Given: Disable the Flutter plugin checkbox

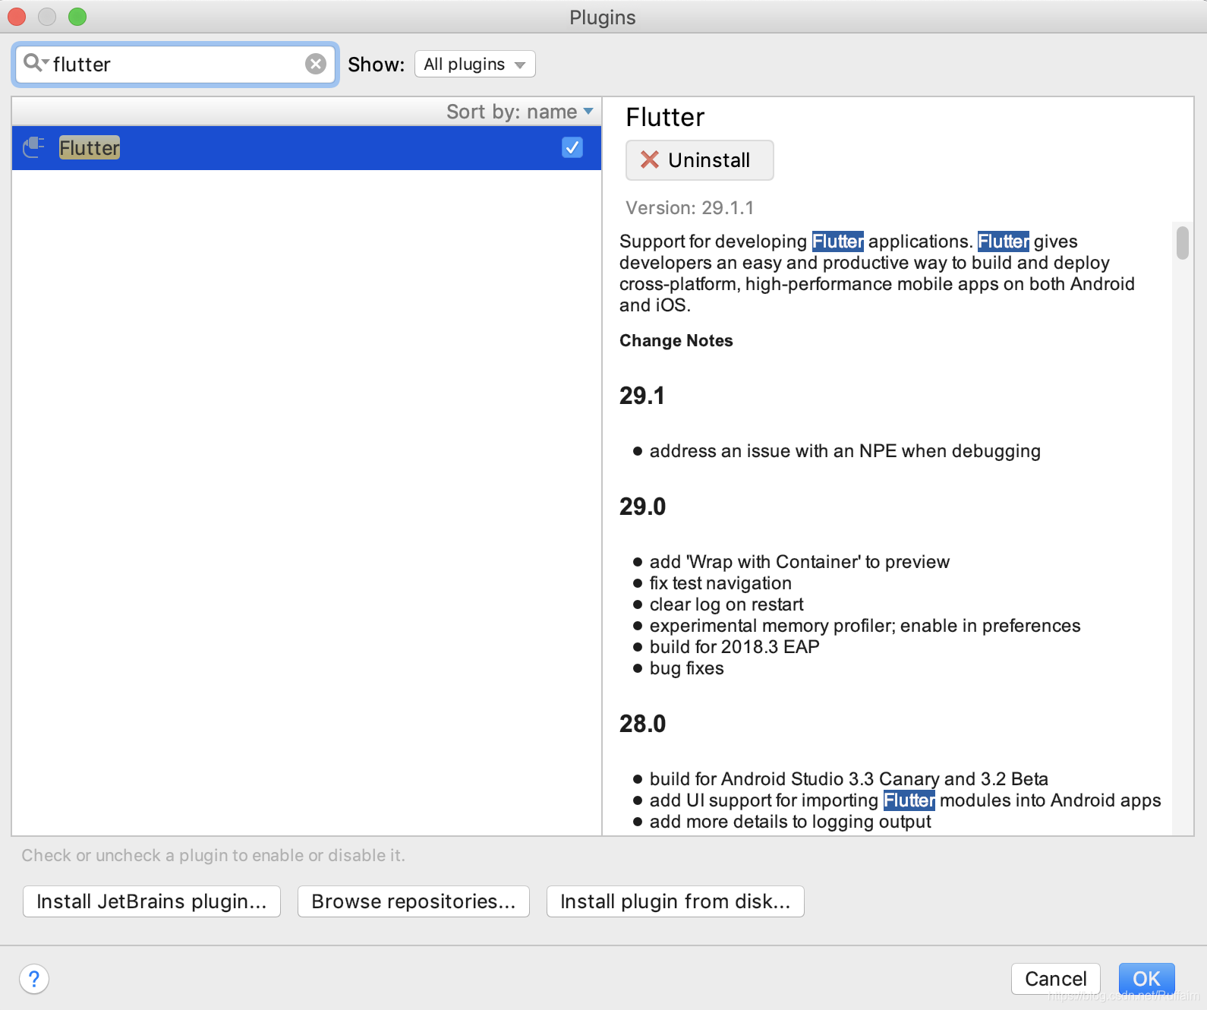Looking at the screenshot, I should click(572, 147).
